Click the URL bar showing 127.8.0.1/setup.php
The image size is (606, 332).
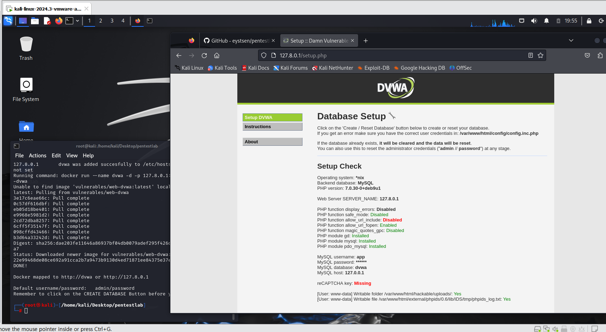402,56
